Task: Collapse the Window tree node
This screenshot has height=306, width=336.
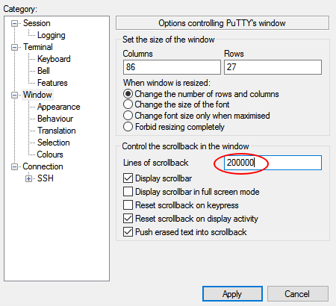Action: click(x=15, y=95)
